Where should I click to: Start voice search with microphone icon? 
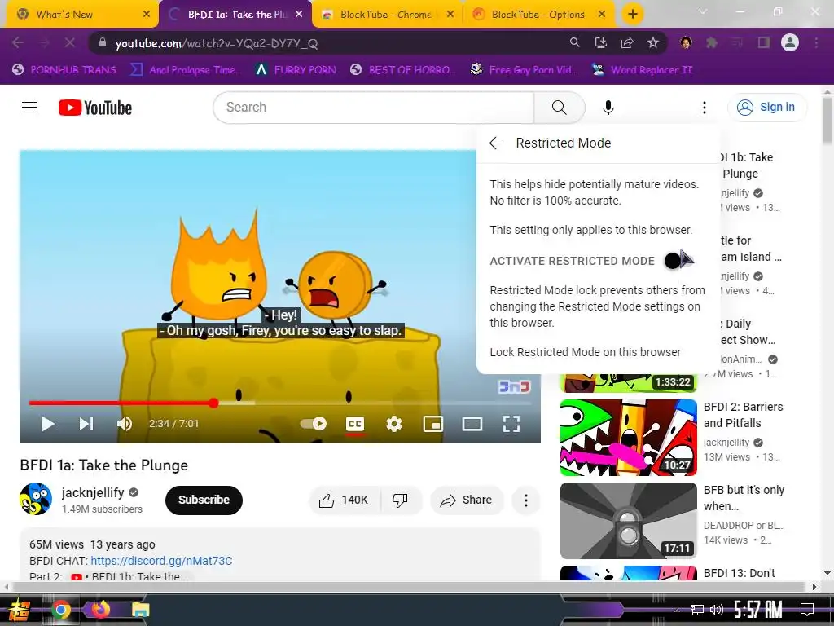click(x=608, y=108)
